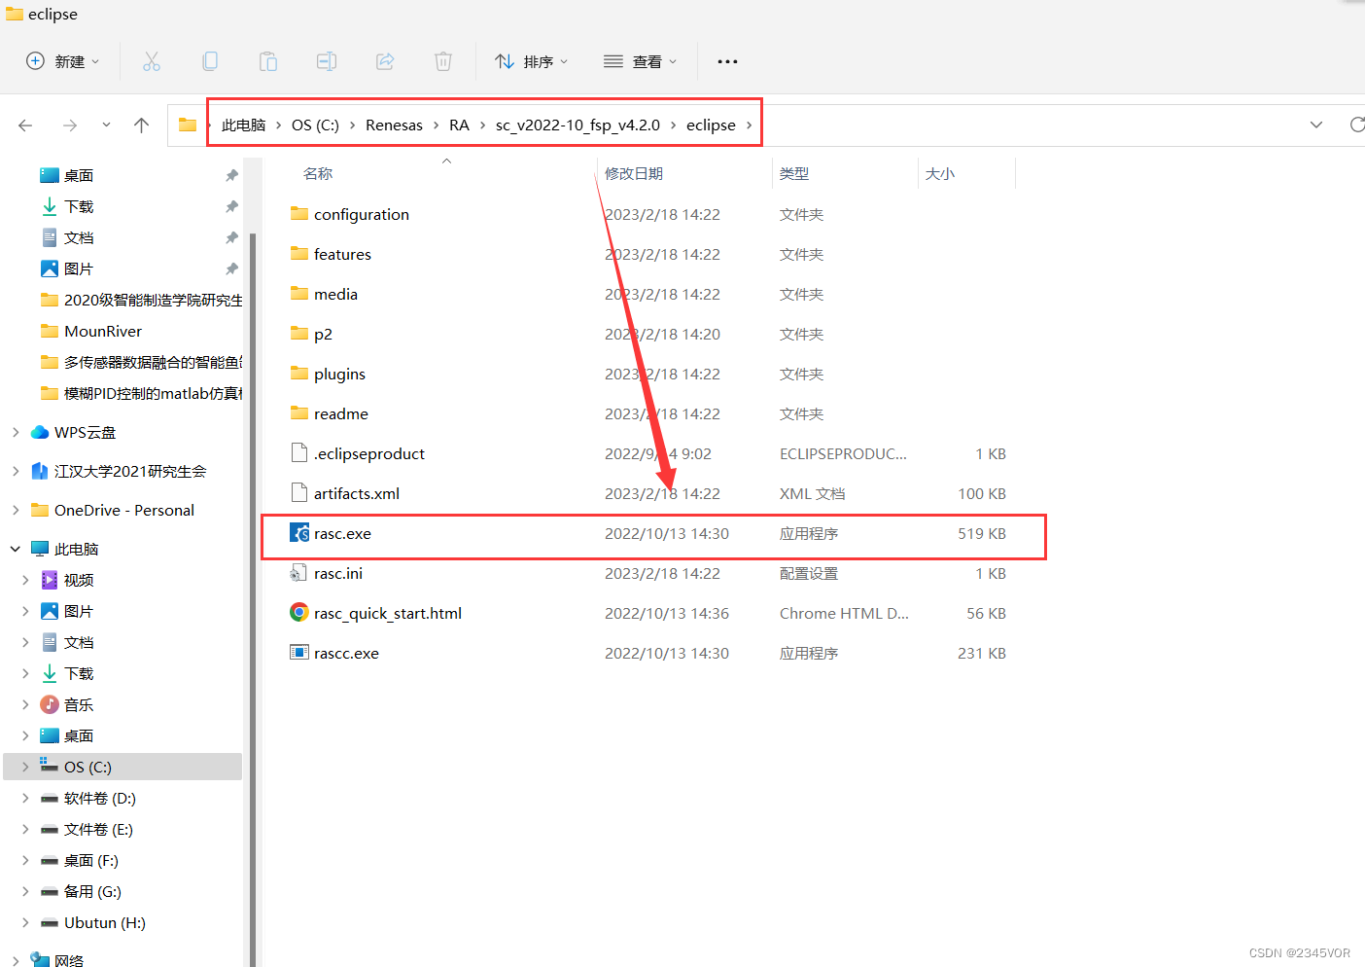Click RA in the address breadcrumb
This screenshot has height=967, width=1365.
coord(459,125)
